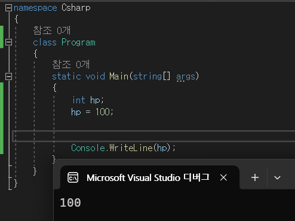Click 'hp' in the assignment line
295x221 pixels.
click(x=76, y=112)
